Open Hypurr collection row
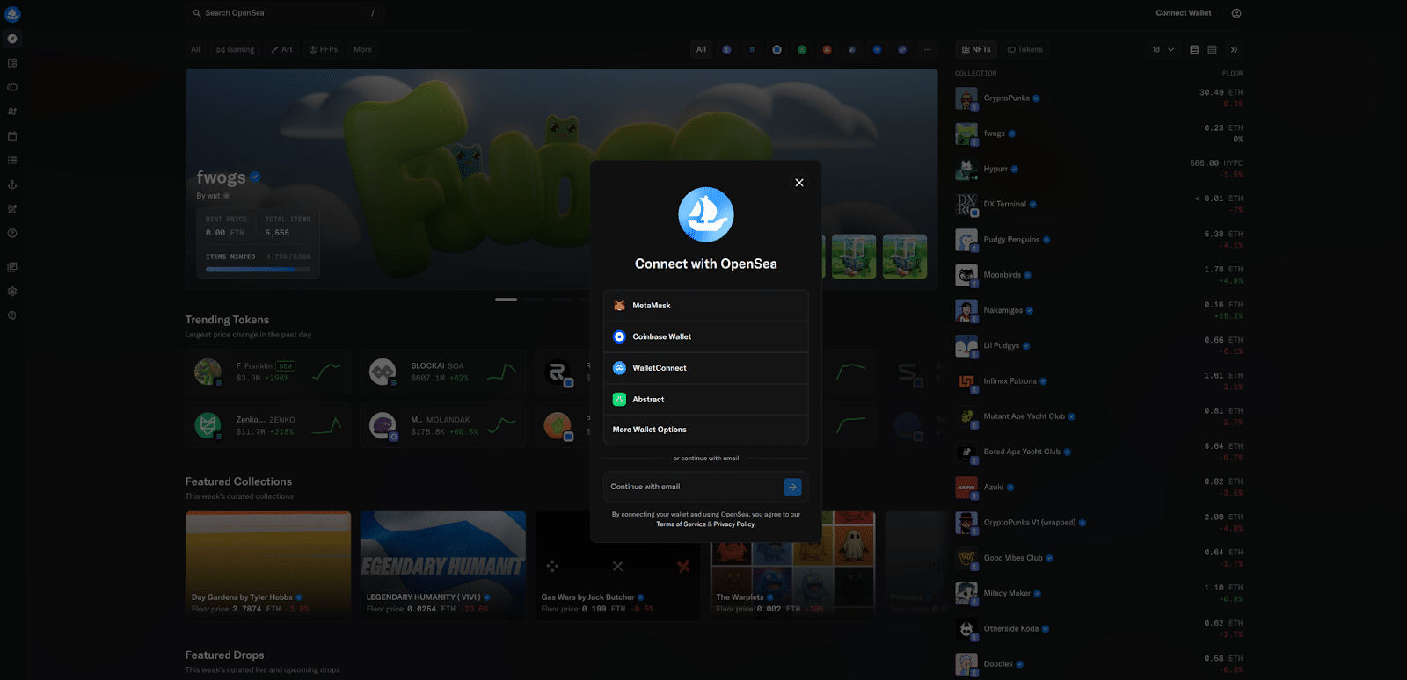This screenshot has width=1407, height=680. point(1099,169)
